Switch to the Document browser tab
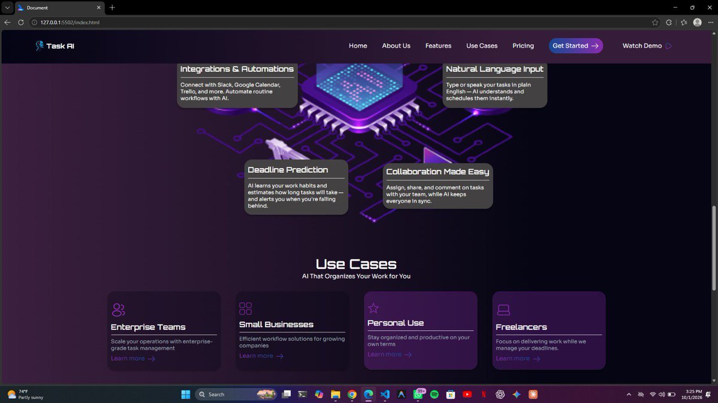 coord(59,8)
